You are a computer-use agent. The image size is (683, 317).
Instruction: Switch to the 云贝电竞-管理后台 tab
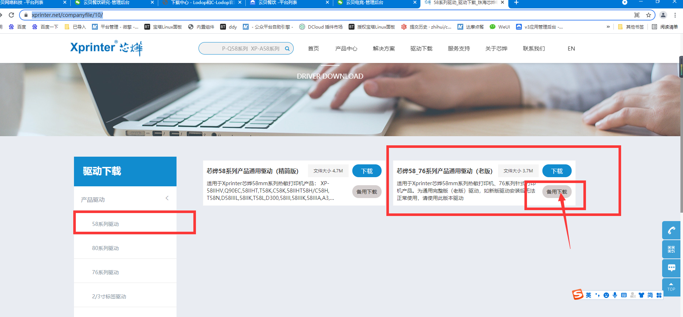coord(377,3)
